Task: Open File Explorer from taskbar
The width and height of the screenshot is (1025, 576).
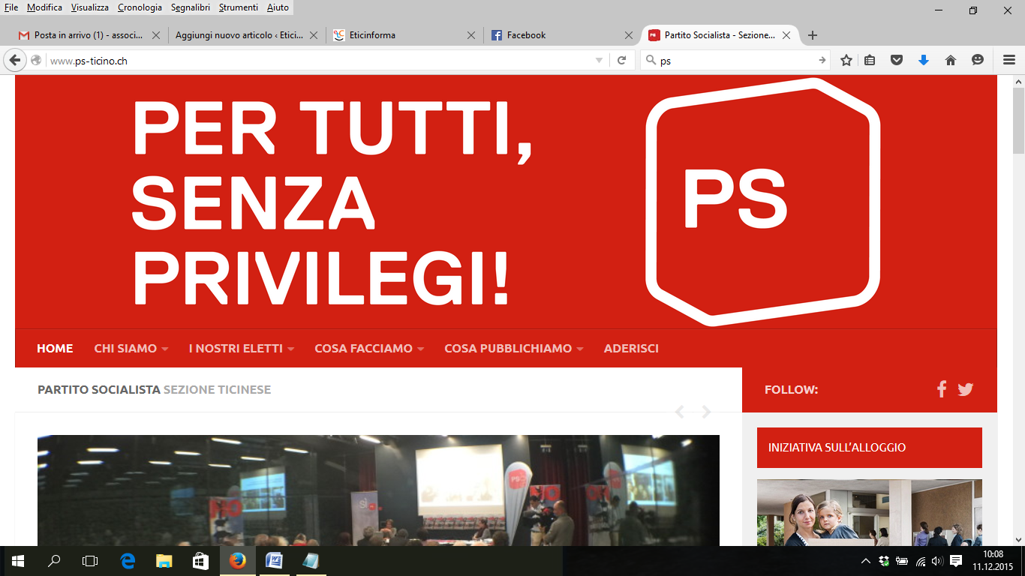Action: [164, 560]
